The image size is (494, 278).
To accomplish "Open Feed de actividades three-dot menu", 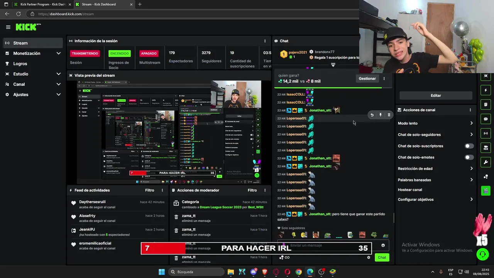I will pyautogui.click(x=162, y=190).
